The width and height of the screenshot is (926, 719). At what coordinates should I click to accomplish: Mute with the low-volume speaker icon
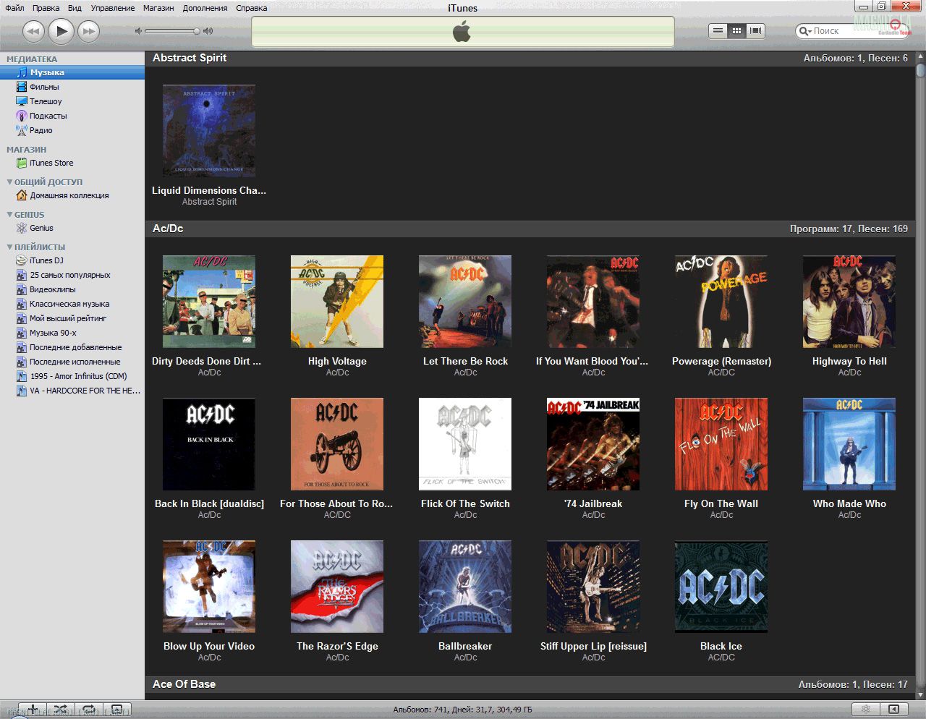click(138, 31)
